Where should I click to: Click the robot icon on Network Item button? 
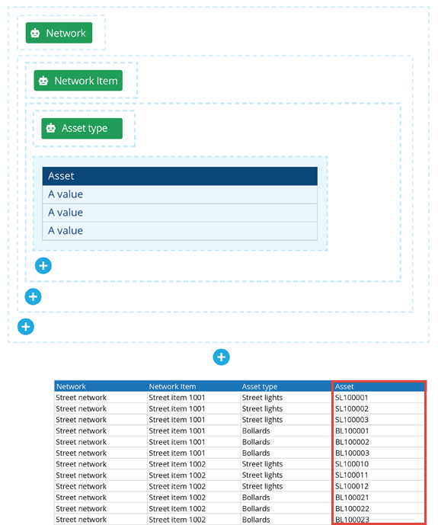point(43,81)
